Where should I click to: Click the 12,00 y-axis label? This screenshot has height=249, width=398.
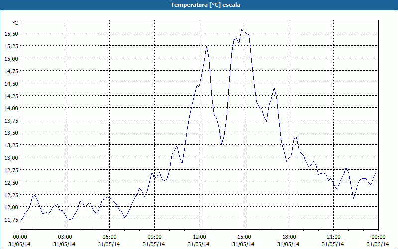[11, 207]
